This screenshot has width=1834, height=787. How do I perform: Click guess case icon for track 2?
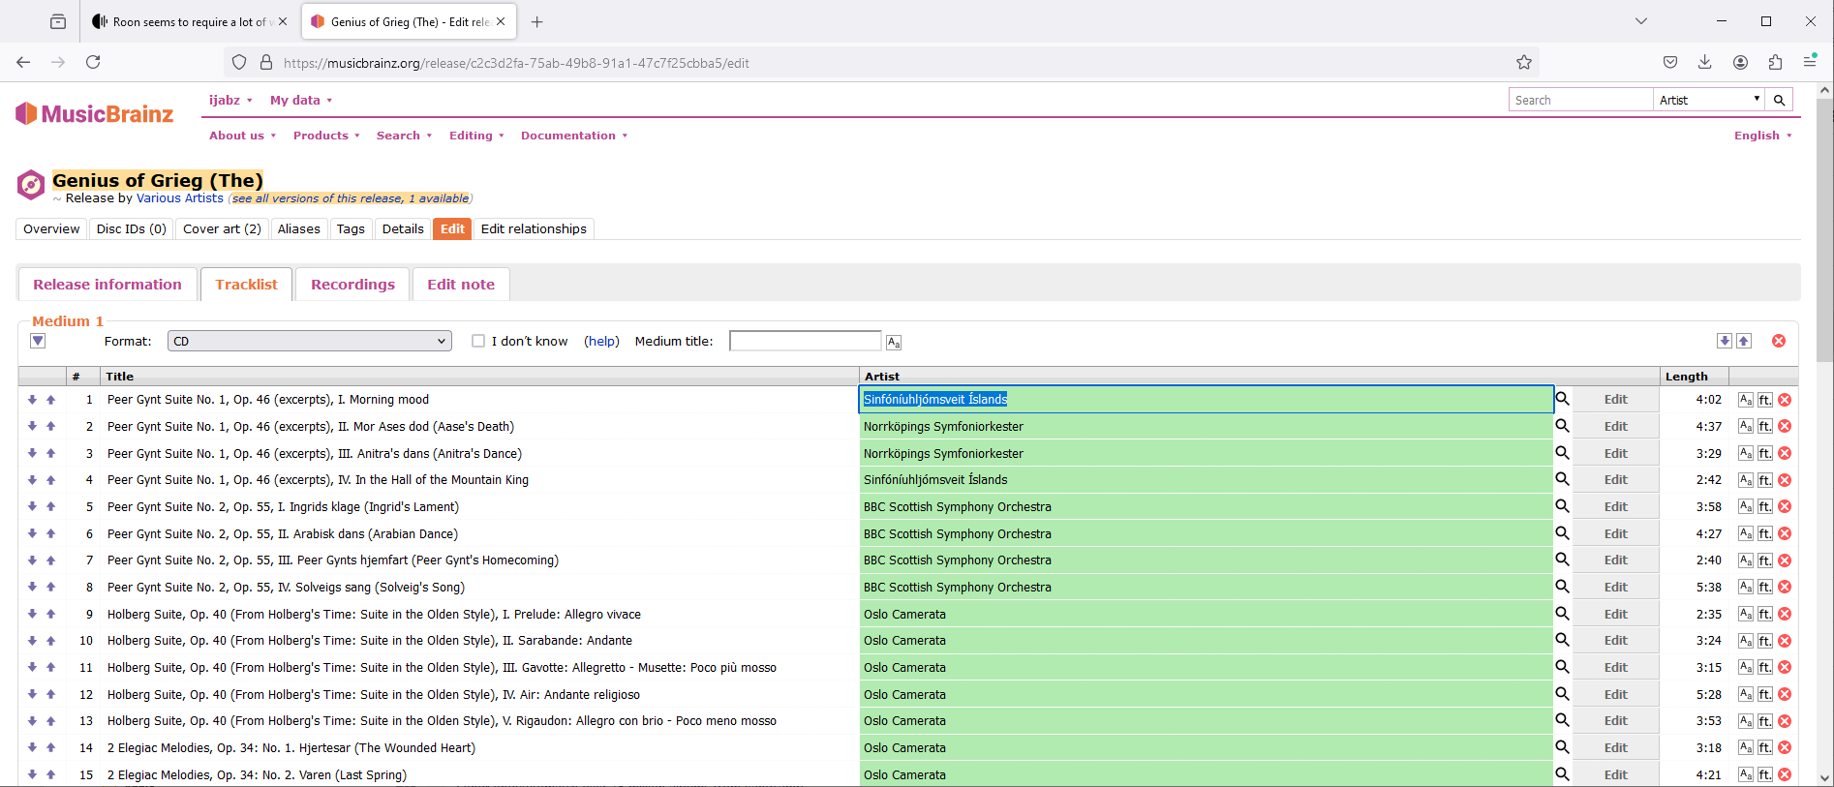[1745, 427]
